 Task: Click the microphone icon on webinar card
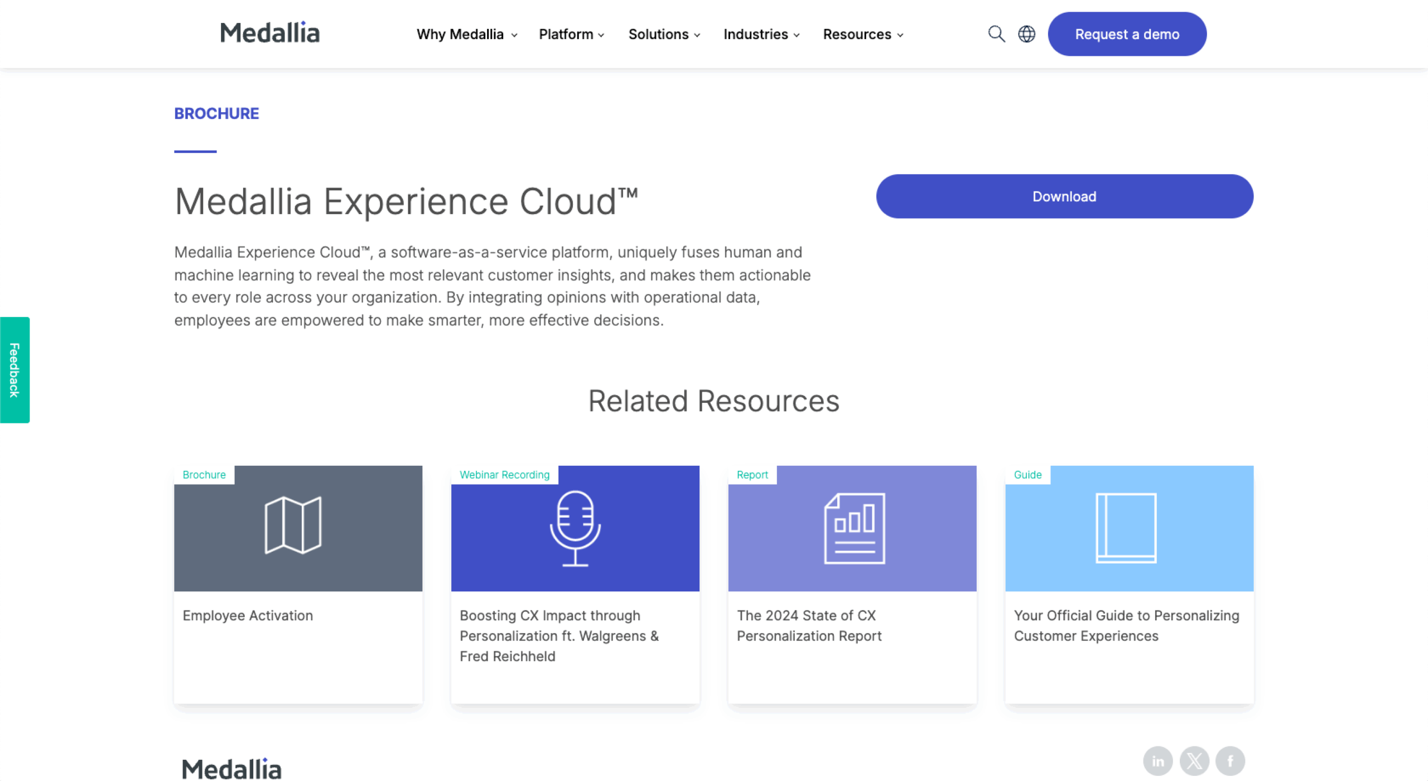click(x=575, y=528)
